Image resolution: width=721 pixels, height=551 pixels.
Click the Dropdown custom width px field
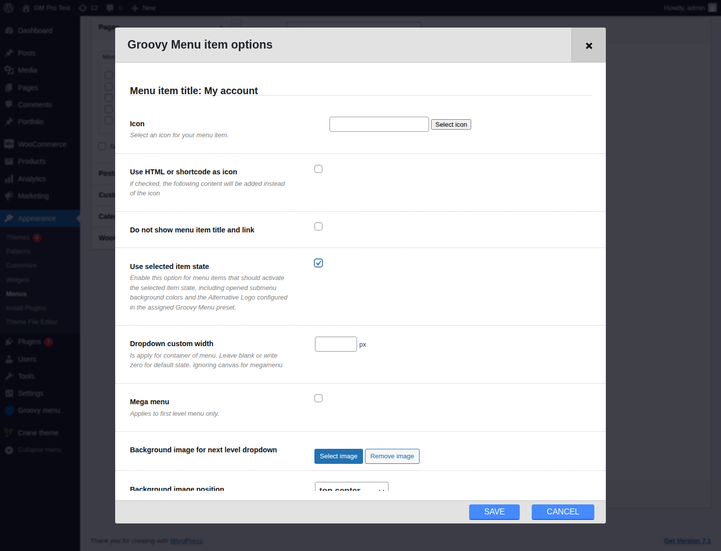(x=336, y=344)
